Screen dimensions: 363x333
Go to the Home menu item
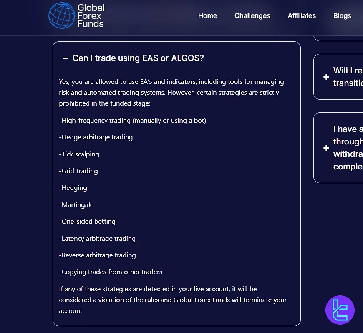coord(207,15)
